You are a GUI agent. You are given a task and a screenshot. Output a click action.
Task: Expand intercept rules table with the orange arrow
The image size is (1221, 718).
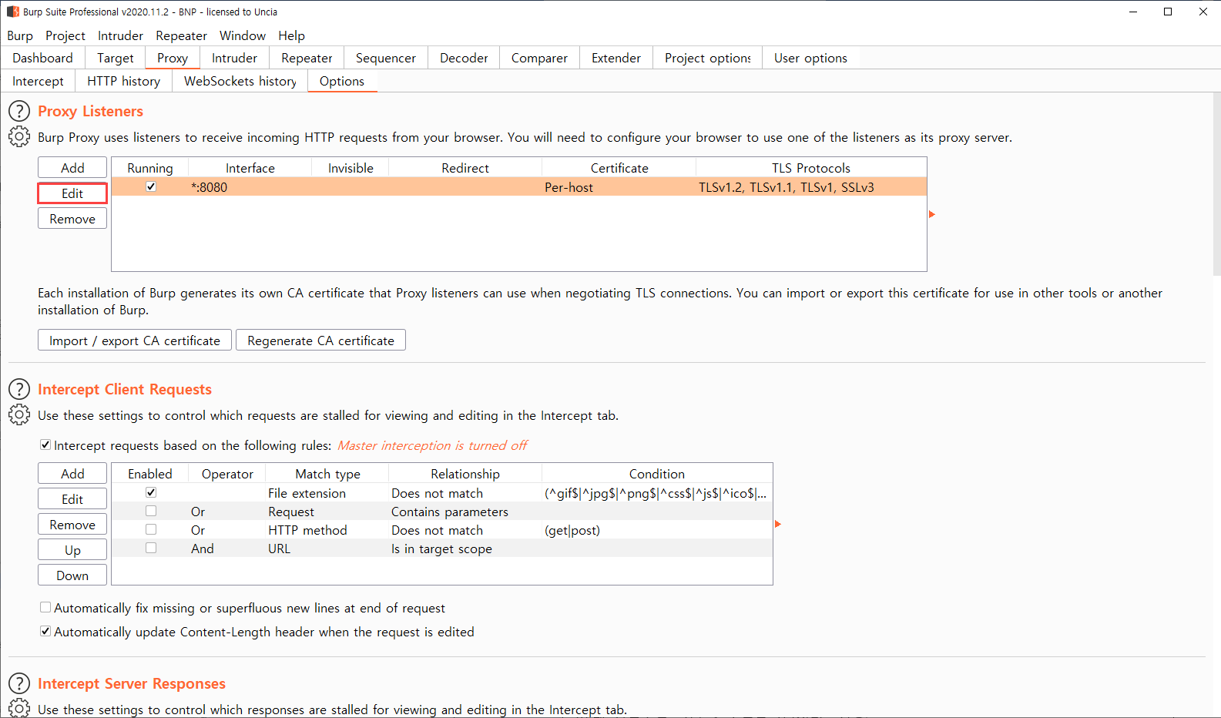tap(778, 524)
